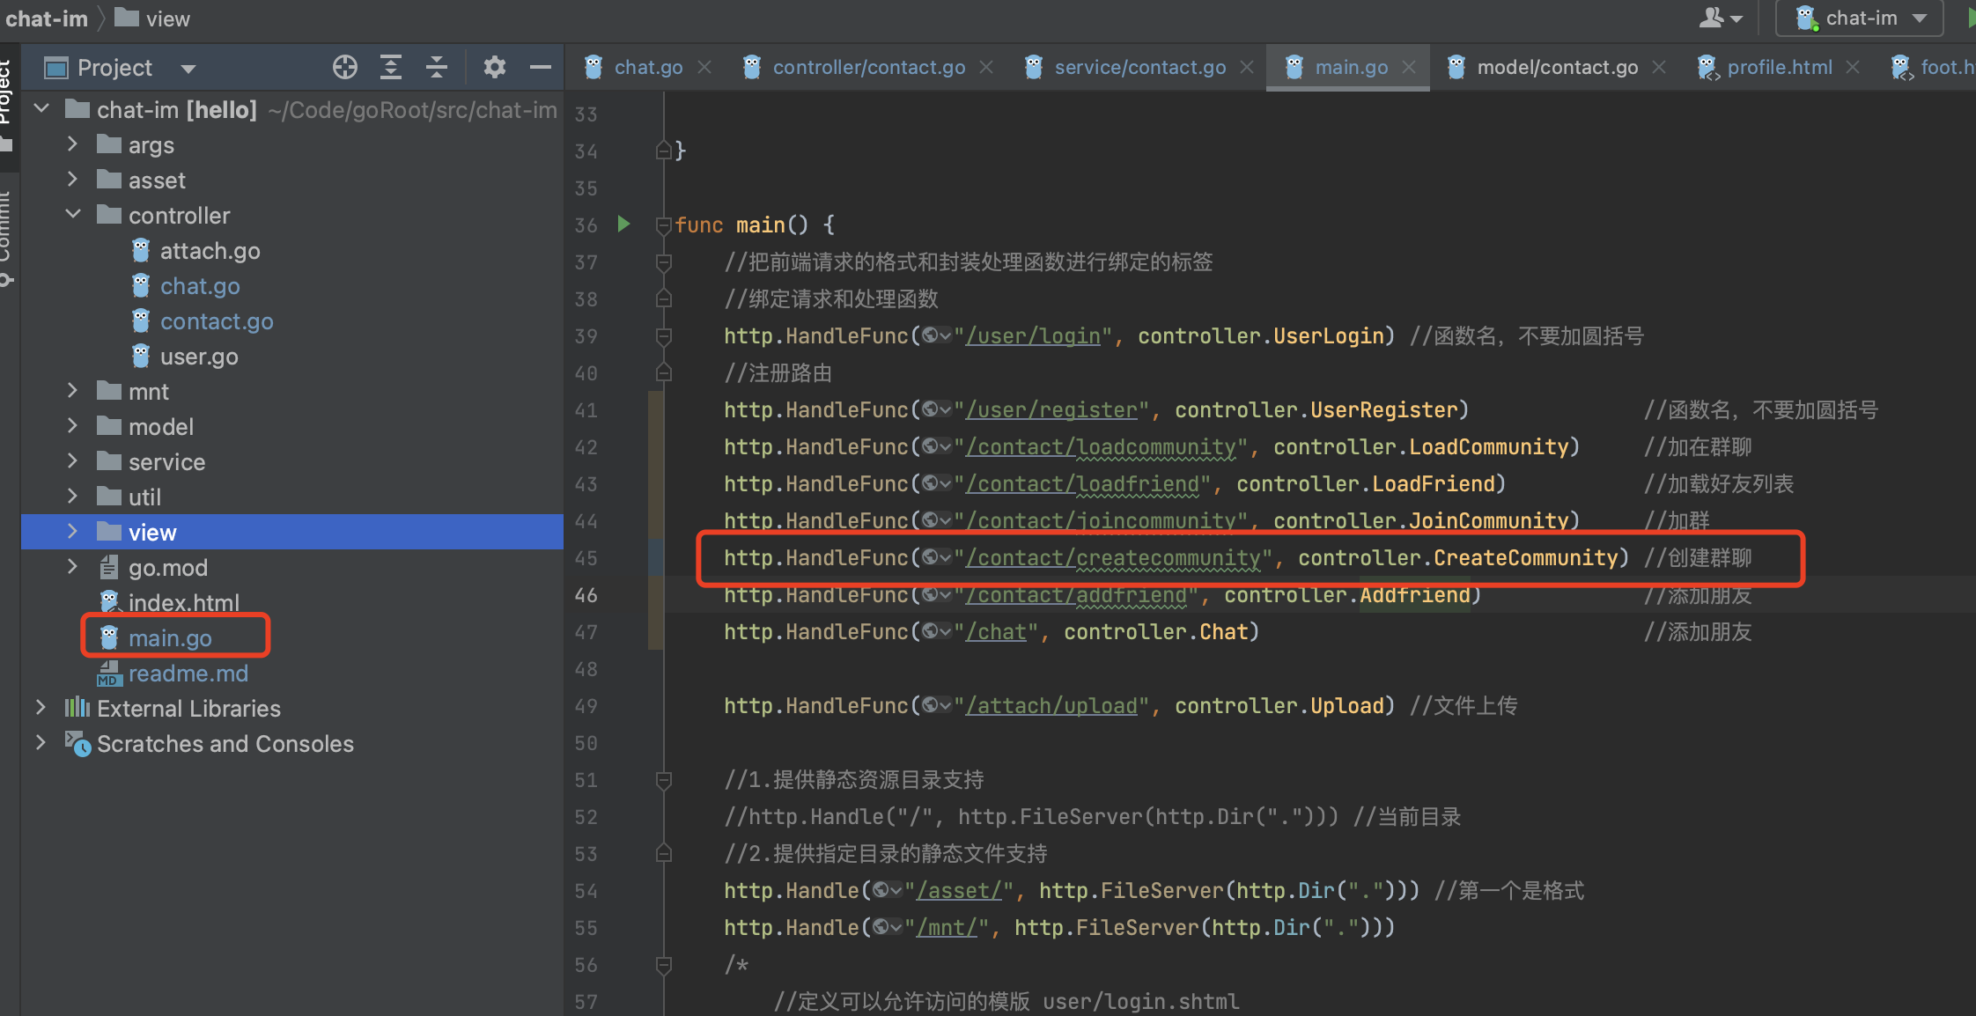This screenshot has height=1016, width=1976.
Task: Collapse the controller folder
Action: pyautogui.click(x=72, y=214)
